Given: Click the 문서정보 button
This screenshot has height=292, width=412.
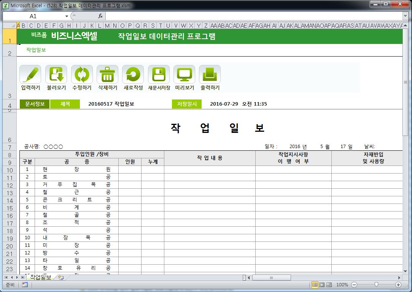Looking at the screenshot, I should (x=35, y=104).
